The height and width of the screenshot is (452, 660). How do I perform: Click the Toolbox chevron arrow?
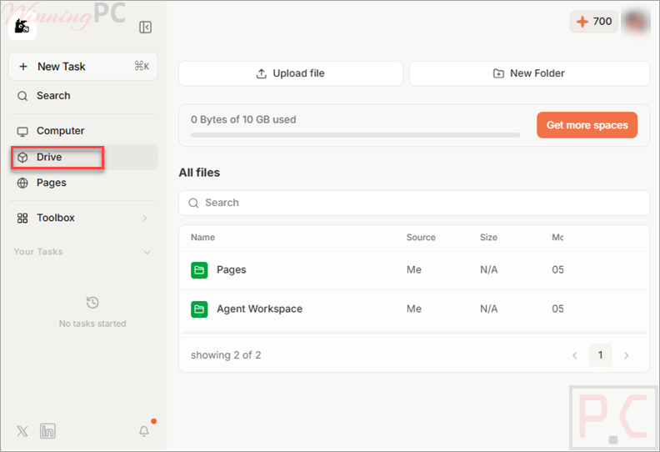pos(145,218)
